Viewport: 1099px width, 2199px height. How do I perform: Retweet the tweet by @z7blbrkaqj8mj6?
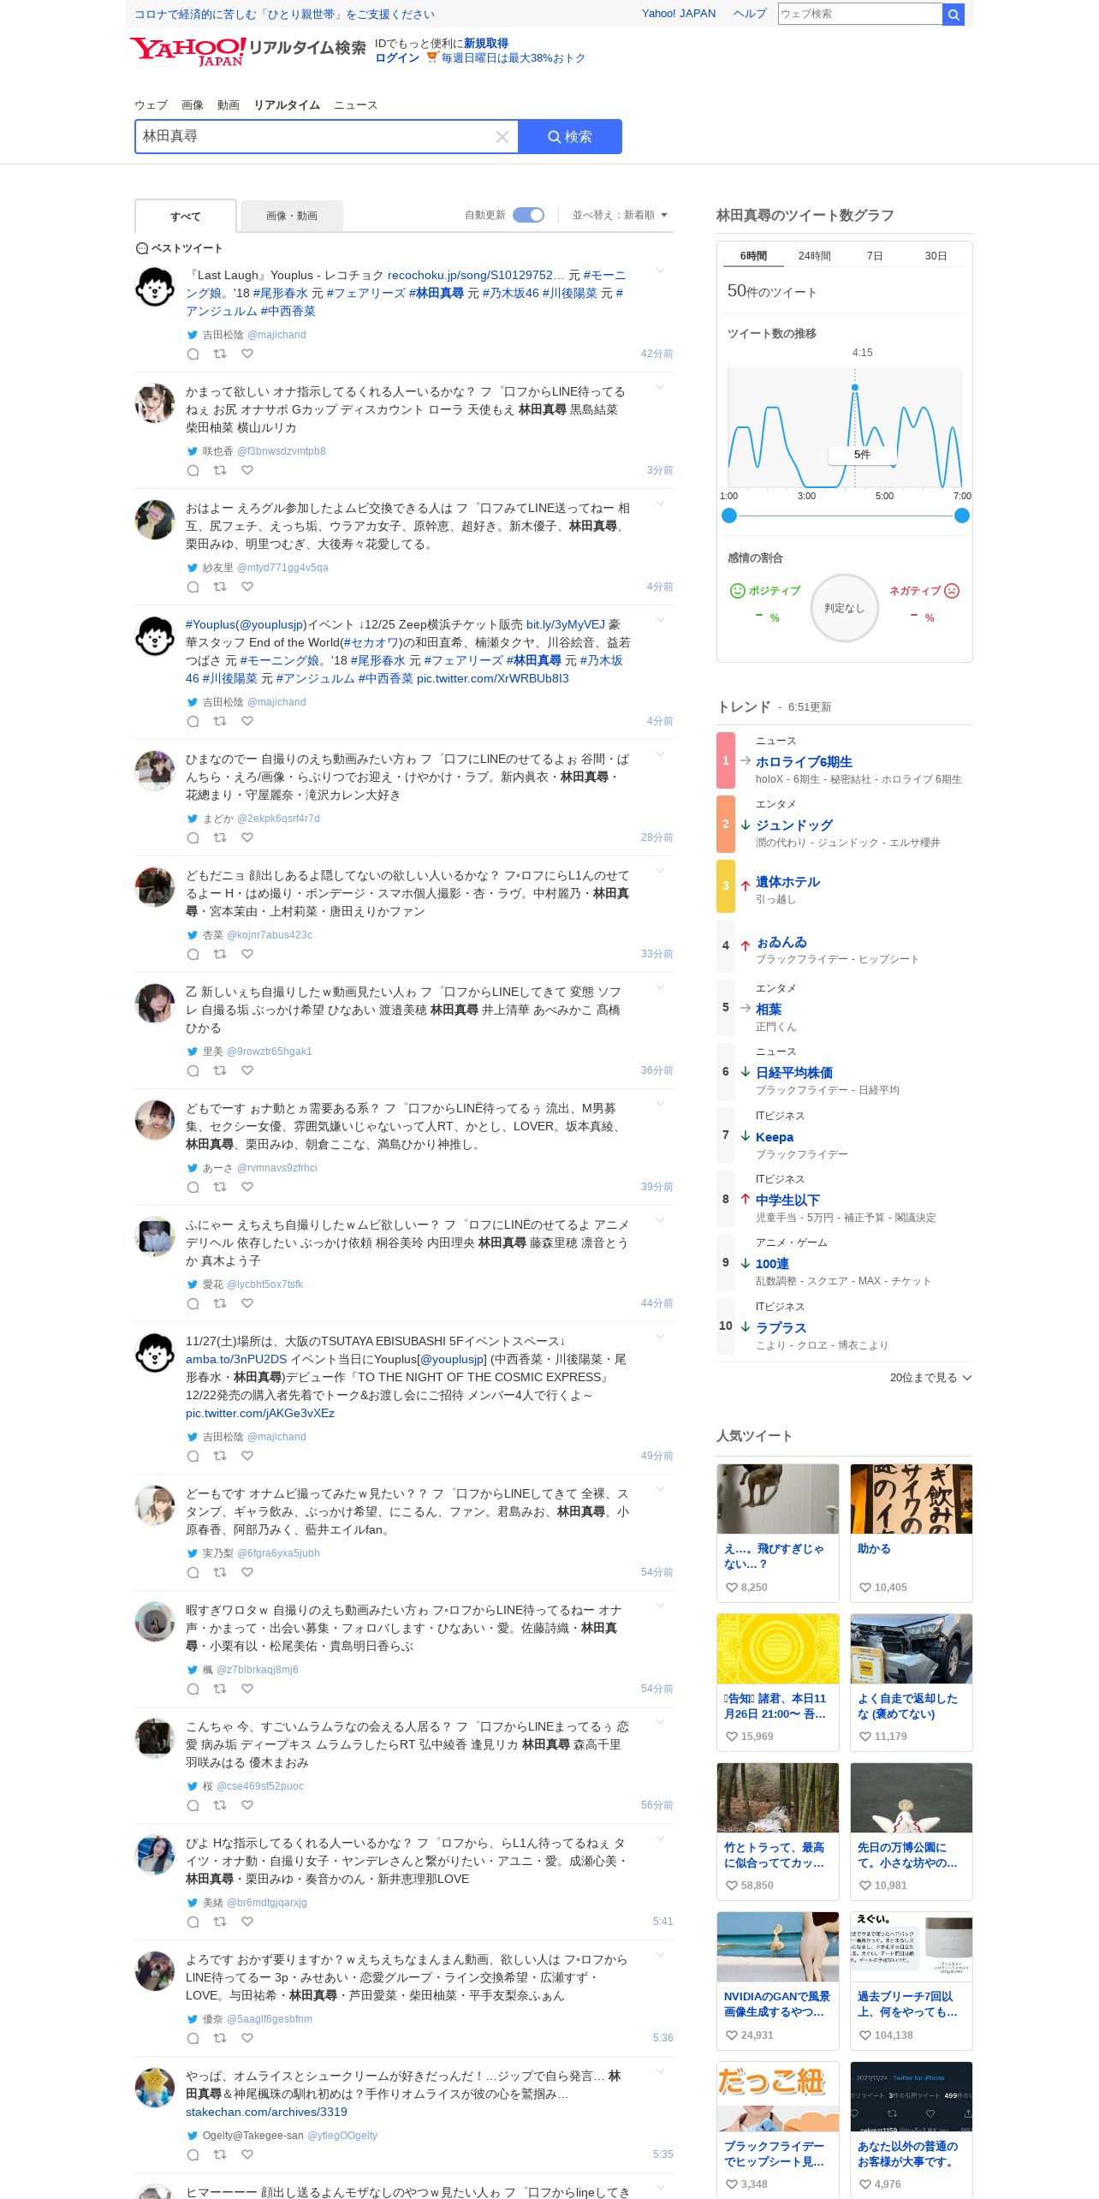220,1689
